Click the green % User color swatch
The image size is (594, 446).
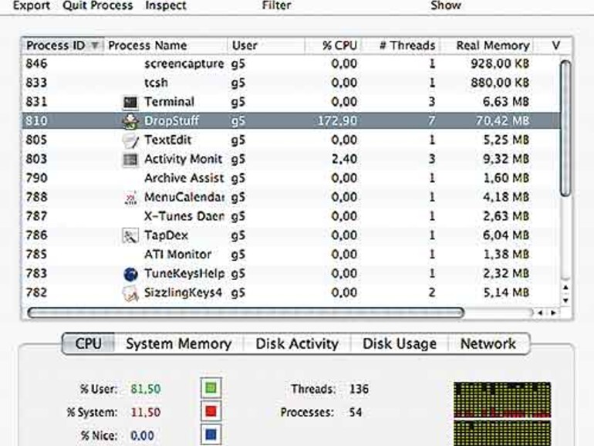click(x=210, y=387)
